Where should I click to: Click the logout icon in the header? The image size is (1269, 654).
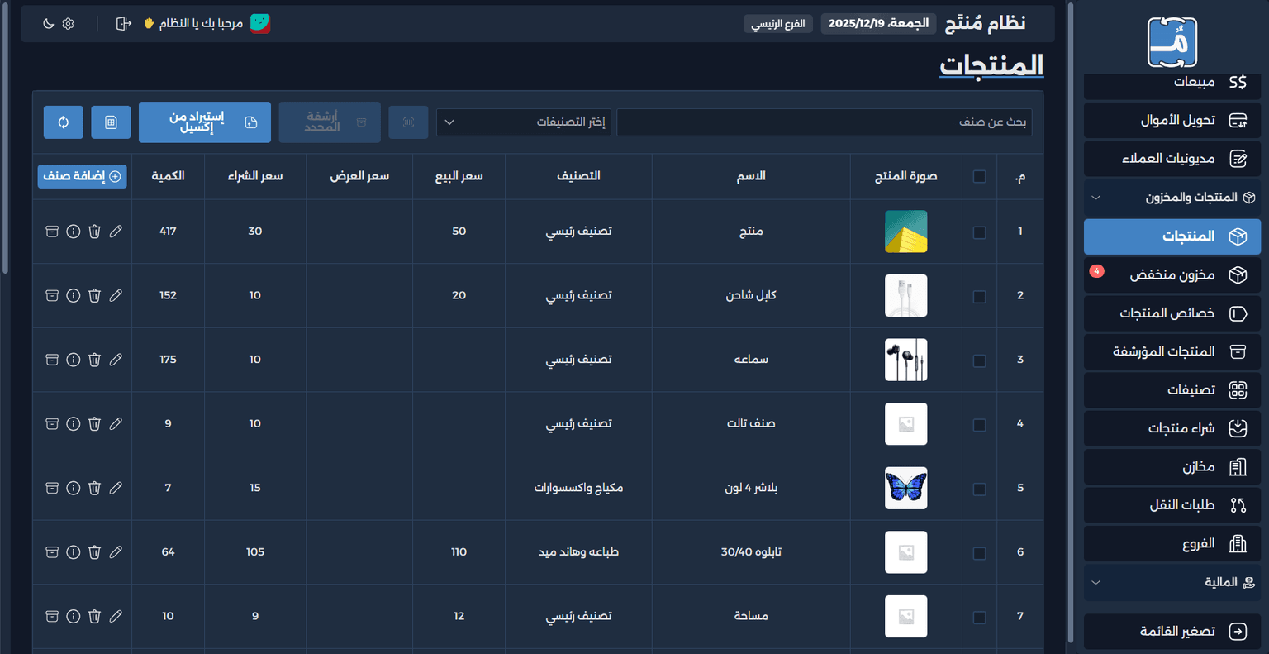(x=124, y=23)
